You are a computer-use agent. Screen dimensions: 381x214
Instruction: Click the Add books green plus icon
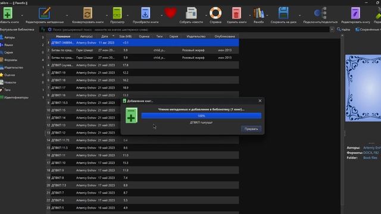[8, 13]
